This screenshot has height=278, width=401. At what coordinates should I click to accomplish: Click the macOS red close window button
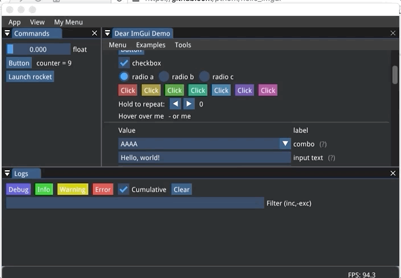pyautogui.click(x=10, y=10)
